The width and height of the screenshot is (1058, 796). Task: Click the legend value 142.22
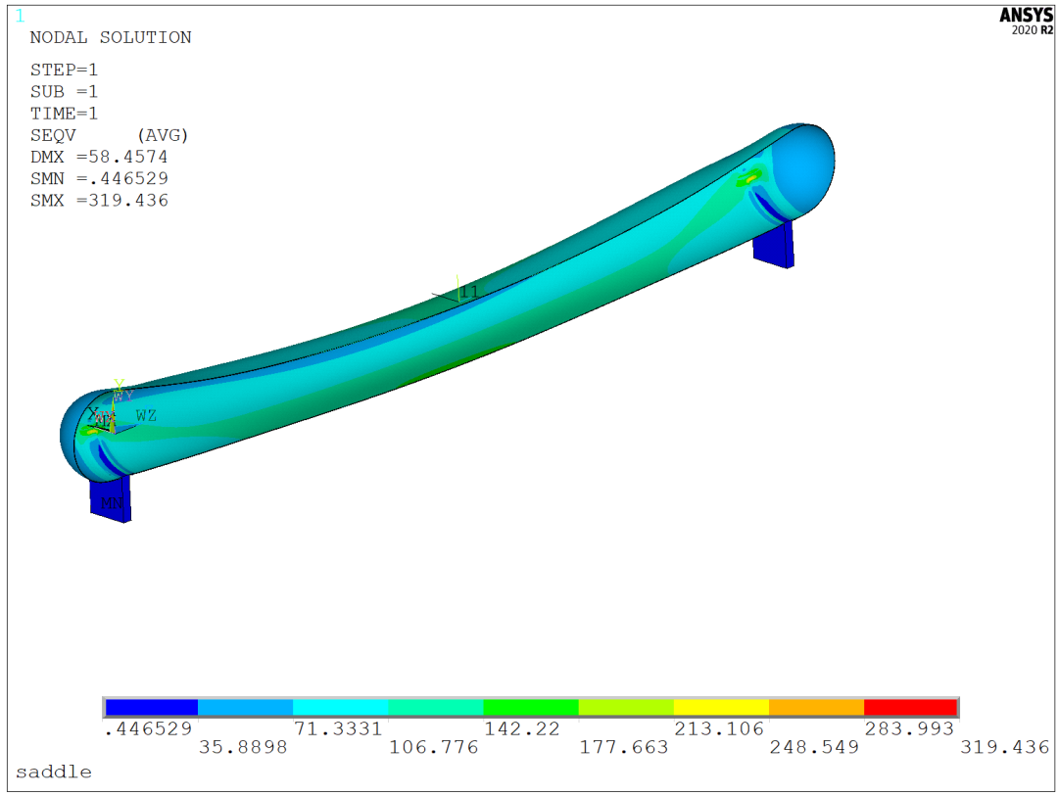pos(522,729)
